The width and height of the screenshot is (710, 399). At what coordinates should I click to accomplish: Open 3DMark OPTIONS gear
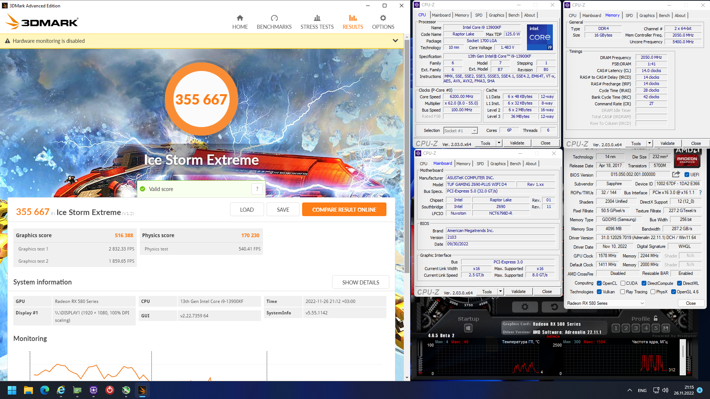pyautogui.click(x=383, y=18)
